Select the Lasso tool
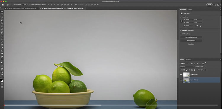 pos(2,17)
